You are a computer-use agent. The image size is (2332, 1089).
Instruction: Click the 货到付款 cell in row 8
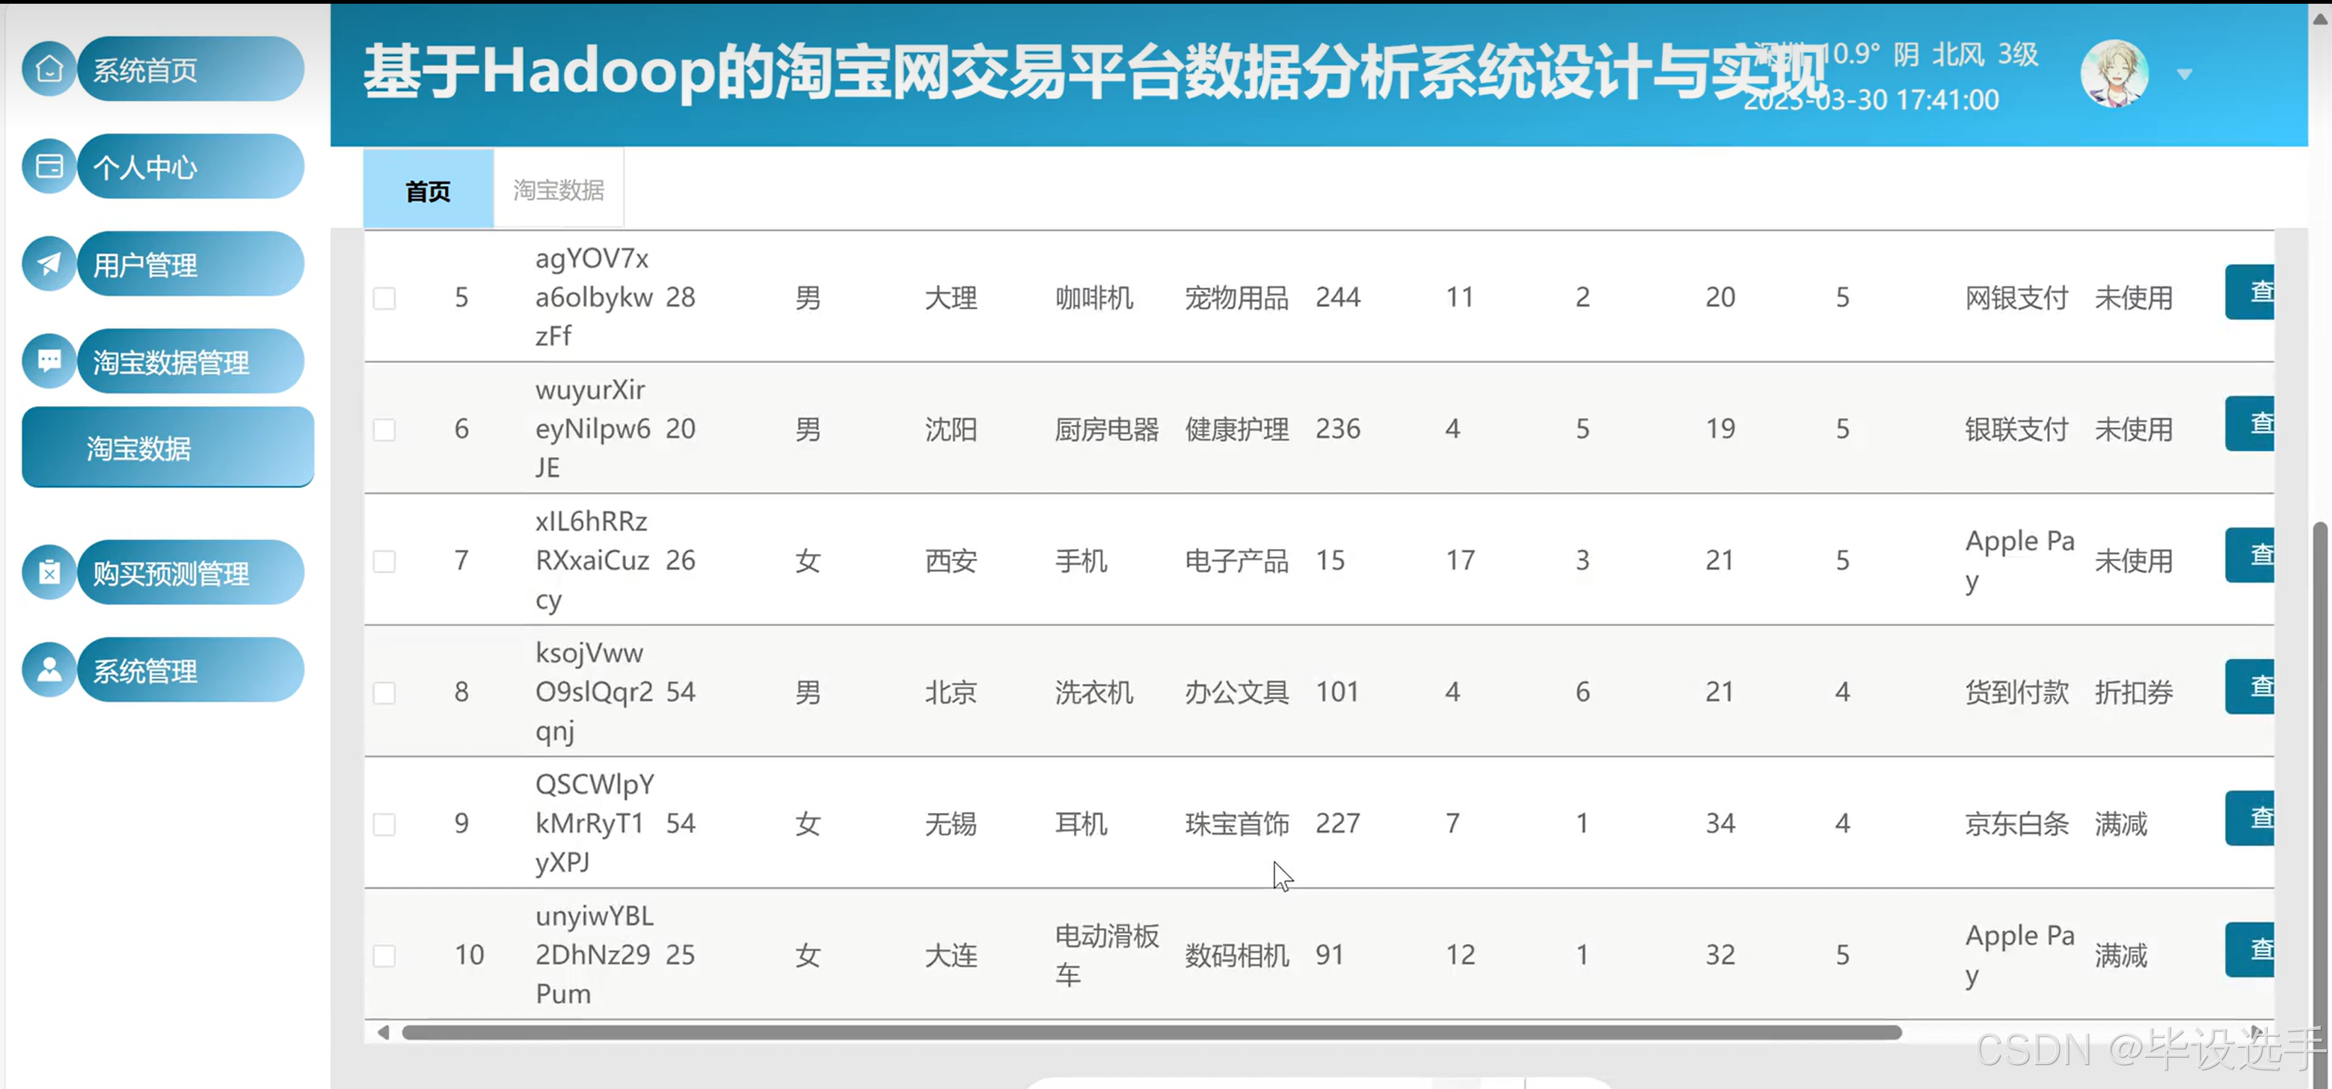pos(2017,693)
